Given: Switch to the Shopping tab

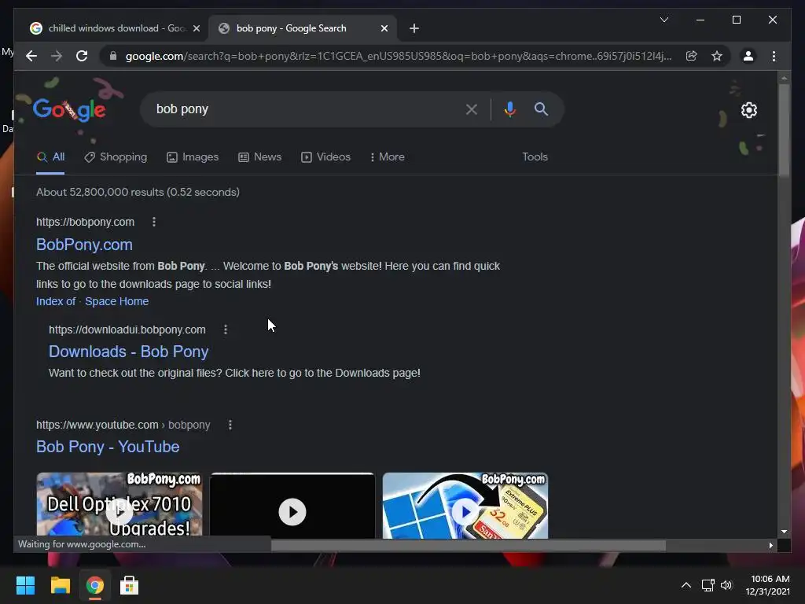Looking at the screenshot, I should [116, 157].
